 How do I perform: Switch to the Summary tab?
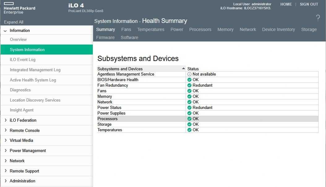[105, 29]
